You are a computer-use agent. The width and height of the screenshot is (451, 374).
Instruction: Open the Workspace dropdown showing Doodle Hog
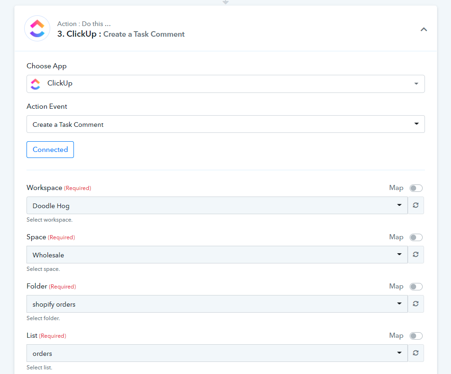coord(217,205)
